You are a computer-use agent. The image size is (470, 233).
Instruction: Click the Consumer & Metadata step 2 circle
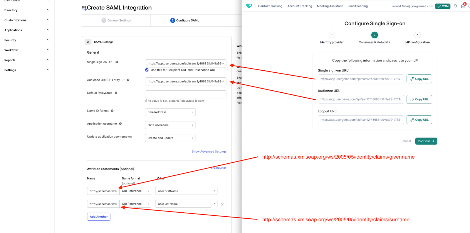tap(375, 35)
